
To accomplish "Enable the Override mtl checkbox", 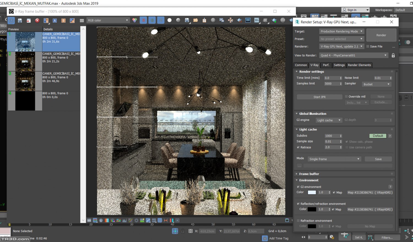I will (x=346, y=97).
